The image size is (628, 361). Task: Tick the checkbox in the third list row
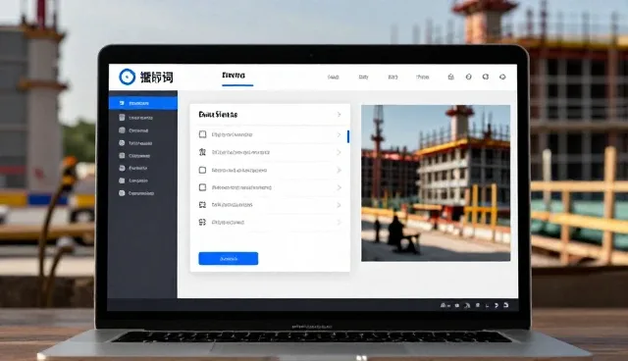203,170
